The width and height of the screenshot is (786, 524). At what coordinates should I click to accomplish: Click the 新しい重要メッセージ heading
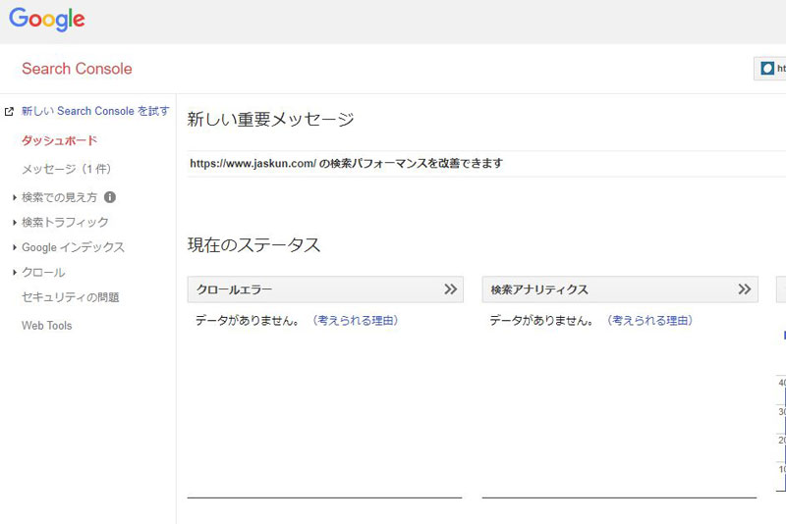271,119
